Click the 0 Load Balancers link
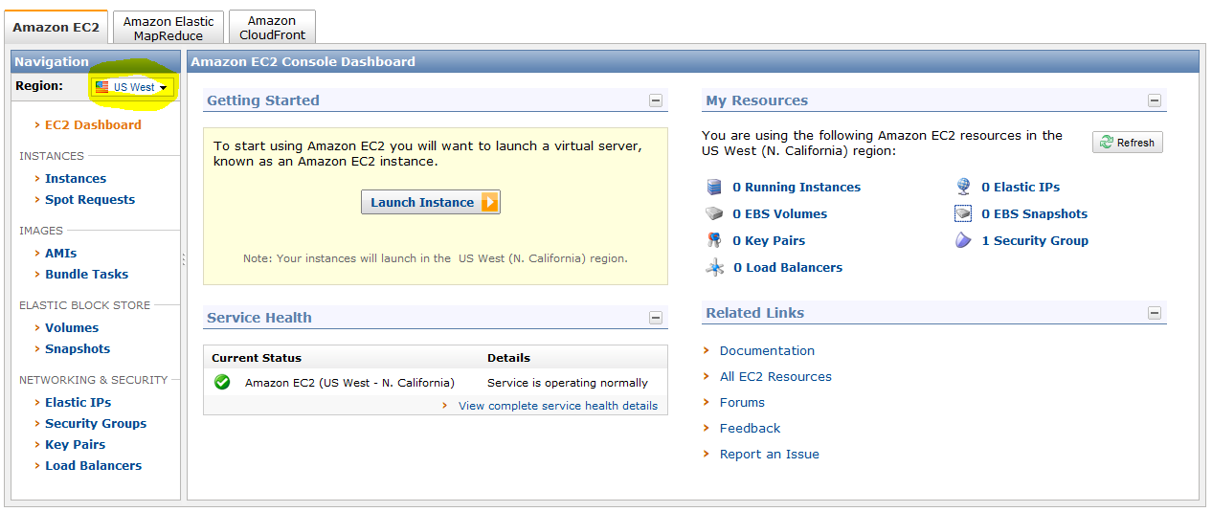The width and height of the screenshot is (1212, 512). [x=788, y=268]
